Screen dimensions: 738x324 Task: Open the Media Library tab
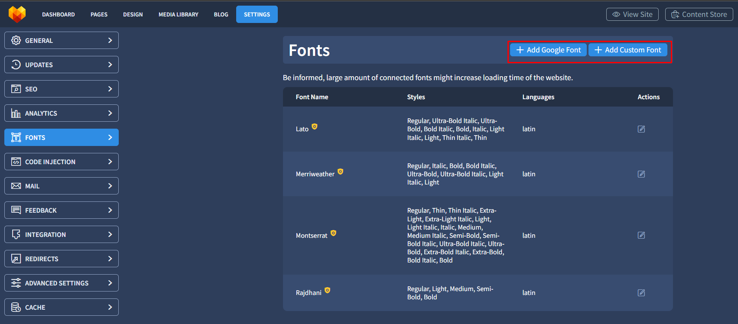tap(179, 14)
